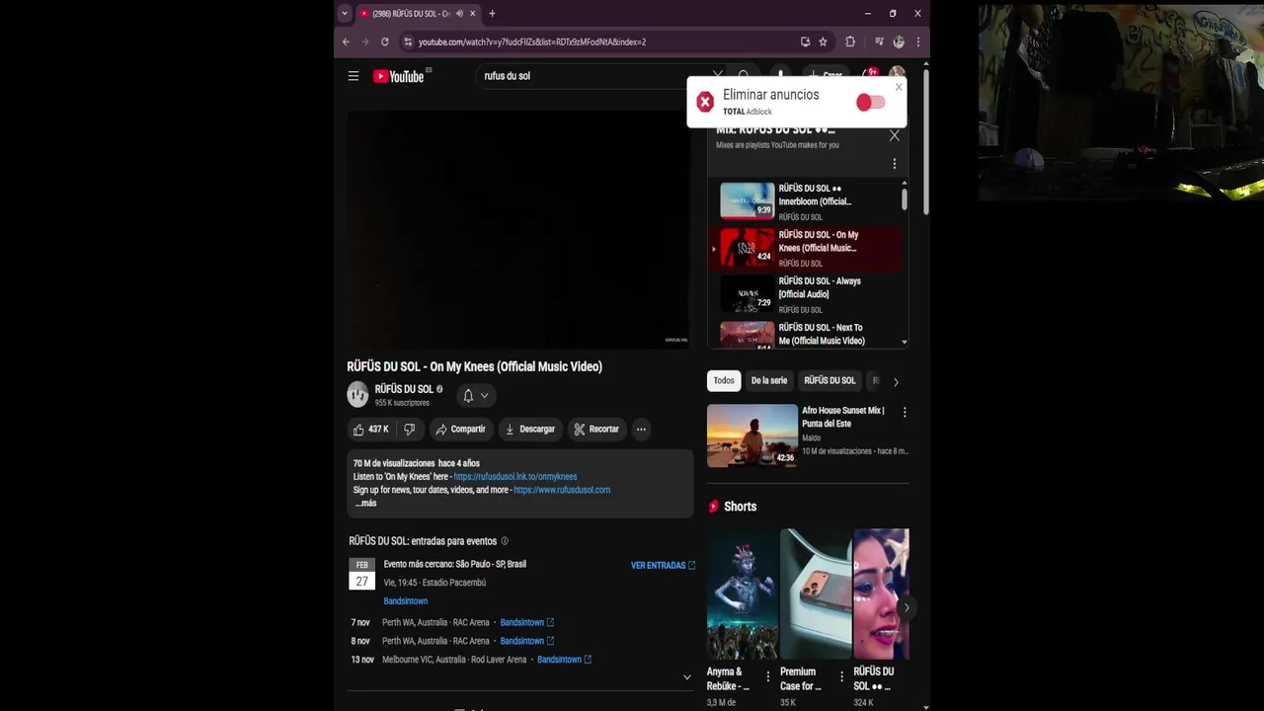Viewport: 1264px width, 711px height.
Task: Open the media controls icon in Chrome toolbar
Action: 879,41
